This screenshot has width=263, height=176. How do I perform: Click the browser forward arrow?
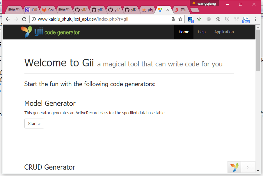[x=16, y=19]
